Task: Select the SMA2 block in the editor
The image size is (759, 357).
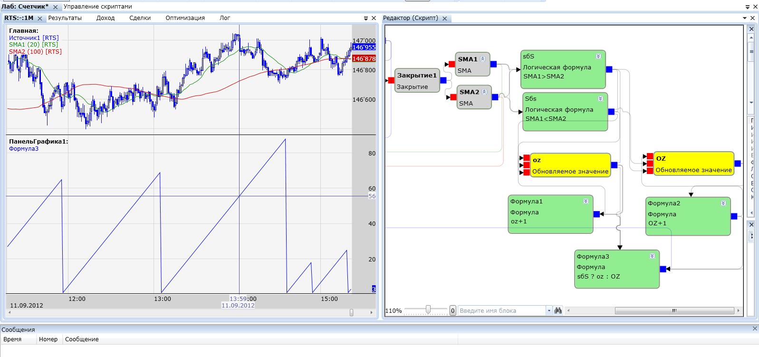Action: click(474, 97)
